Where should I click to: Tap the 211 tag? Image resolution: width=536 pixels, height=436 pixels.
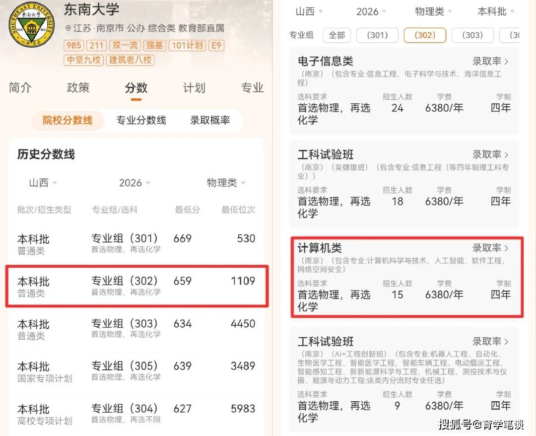pyautogui.click(x=96, y=46)
